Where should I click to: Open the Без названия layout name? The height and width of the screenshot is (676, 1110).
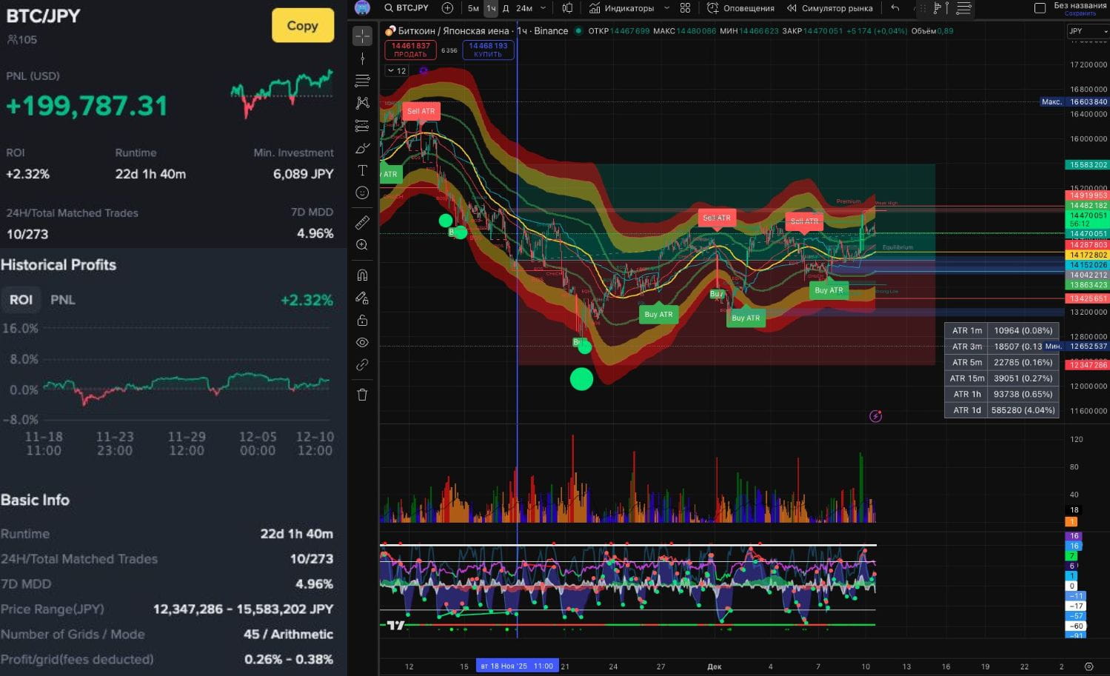point(1080,5)
